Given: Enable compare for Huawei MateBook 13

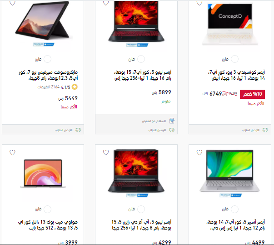Looking at the screenshot, I should pos(47,209).
